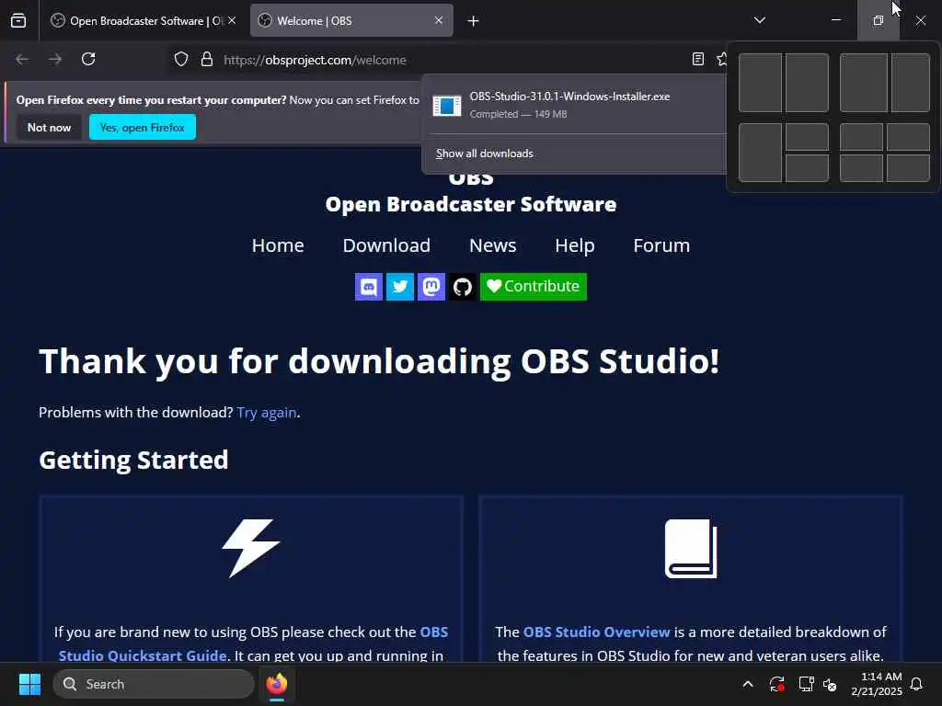Close the Welcome | OBS tab
The height and width of the screenshot is (706, 942).
click(x=439, y=20)
